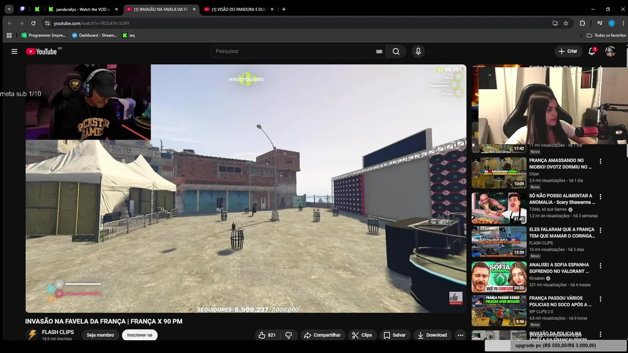Open the notifications bell
This screenshot has height=353, width=628.
pos(592,51)
